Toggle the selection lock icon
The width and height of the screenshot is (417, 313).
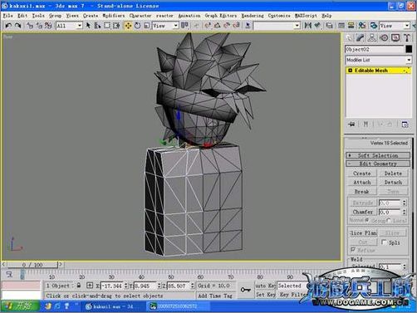coord(79,286)
